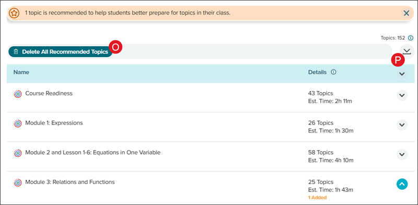
Task: Expand the Module 1: Expressions row
Action: click(x=402, y=125)
